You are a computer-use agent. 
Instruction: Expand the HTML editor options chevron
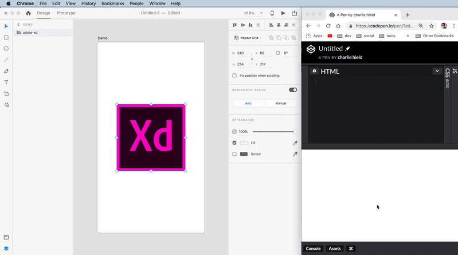[437, 71]
